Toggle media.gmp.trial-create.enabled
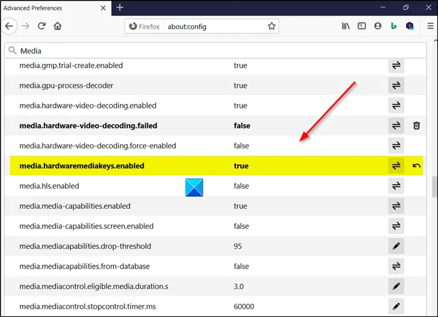Screen dimensions: 438x317 [x=396, y=65]
